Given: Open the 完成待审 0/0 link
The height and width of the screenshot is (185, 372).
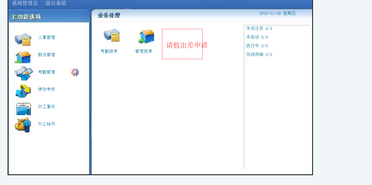Looking at the screenshot, I should click(259, 55).
